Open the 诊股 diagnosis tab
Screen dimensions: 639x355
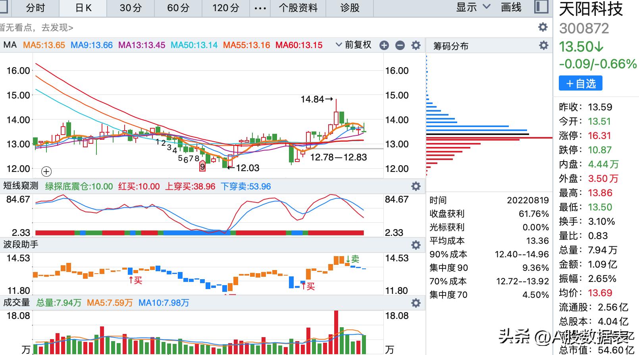[x=350, y=8]
